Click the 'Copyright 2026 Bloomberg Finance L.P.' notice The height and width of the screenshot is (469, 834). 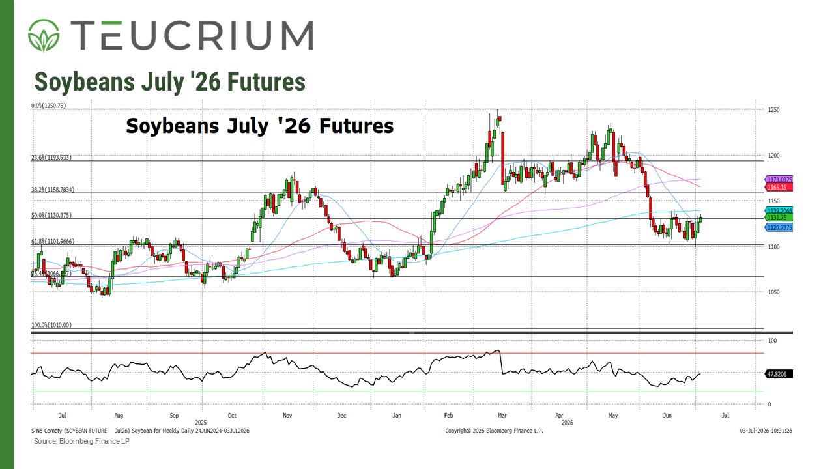[x=496, y=431]
